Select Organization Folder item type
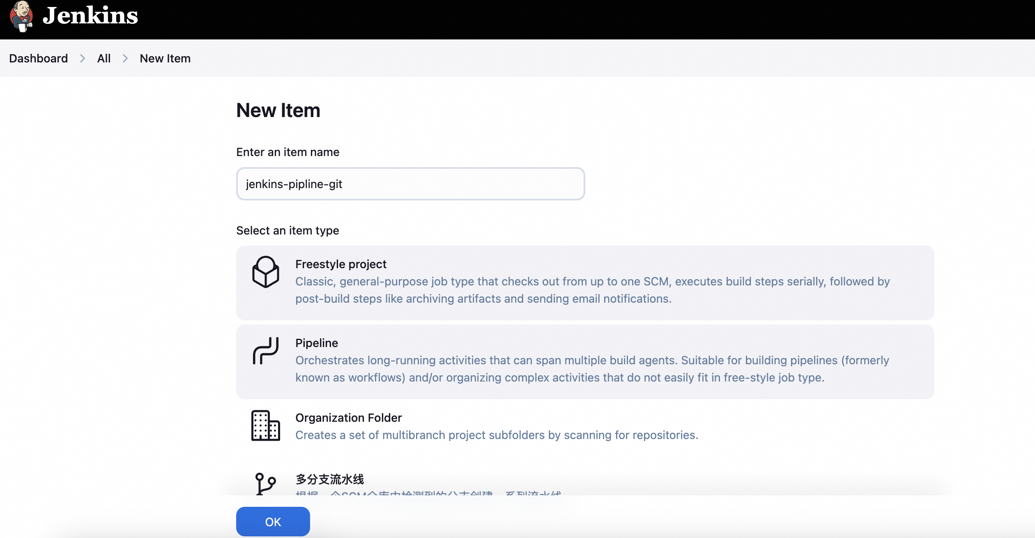 pyautogui.click(x=348, y=418)
